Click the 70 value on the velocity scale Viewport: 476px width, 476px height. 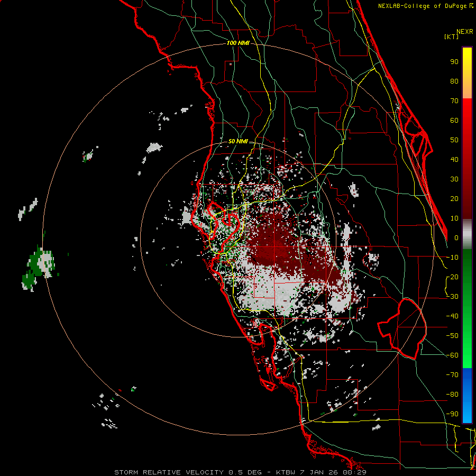[454, 101]
